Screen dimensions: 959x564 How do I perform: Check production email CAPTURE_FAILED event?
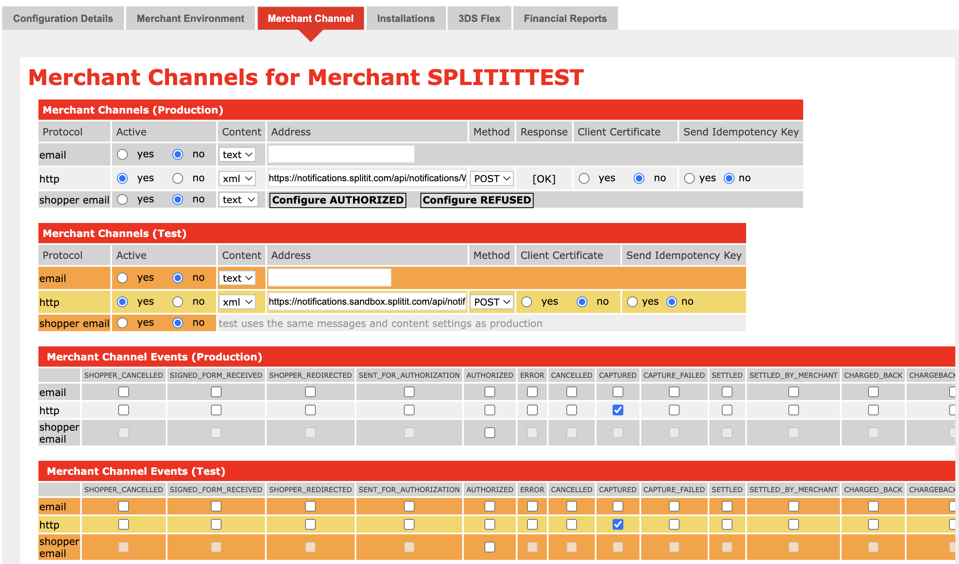[x=674, y=392]
